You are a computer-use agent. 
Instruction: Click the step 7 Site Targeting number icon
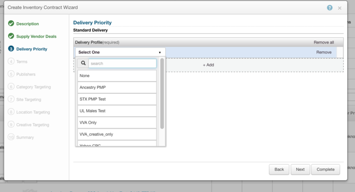11,99
